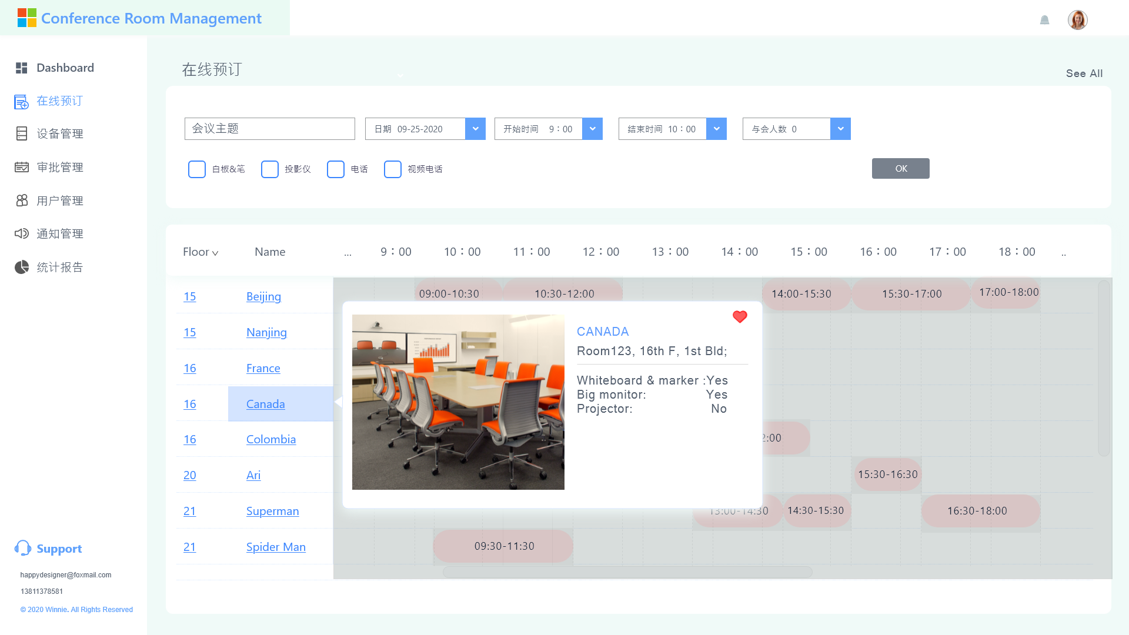Open the Spider Man room link

coord(276,547)
